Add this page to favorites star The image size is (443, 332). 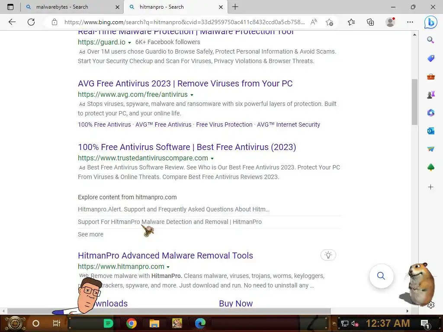[x=329, y=22]
